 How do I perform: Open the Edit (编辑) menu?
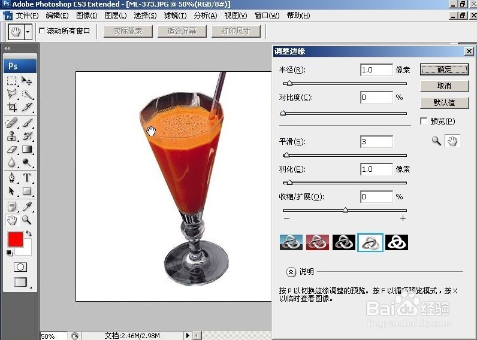57,16
